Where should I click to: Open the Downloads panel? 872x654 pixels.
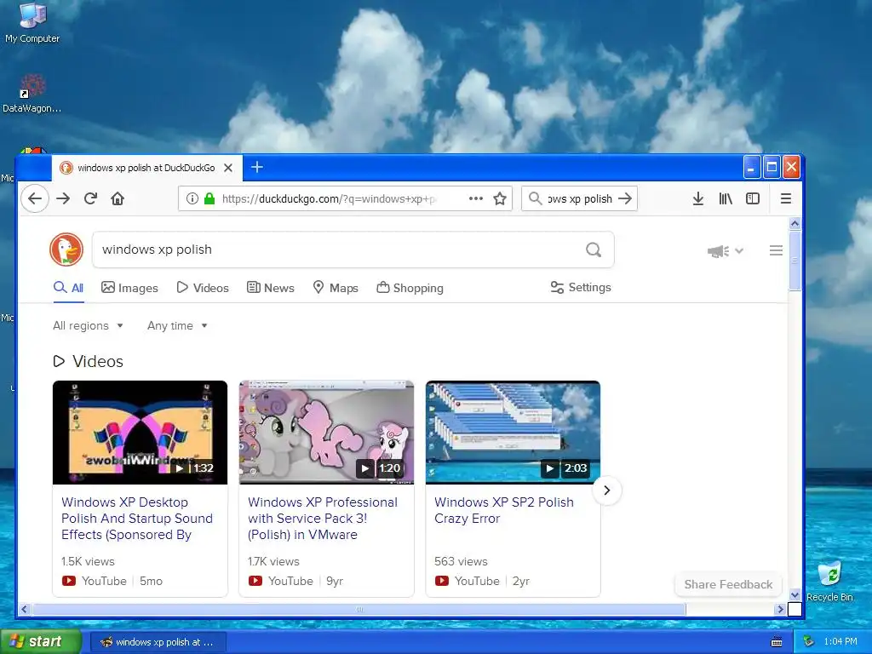click(x=698, y=198)
